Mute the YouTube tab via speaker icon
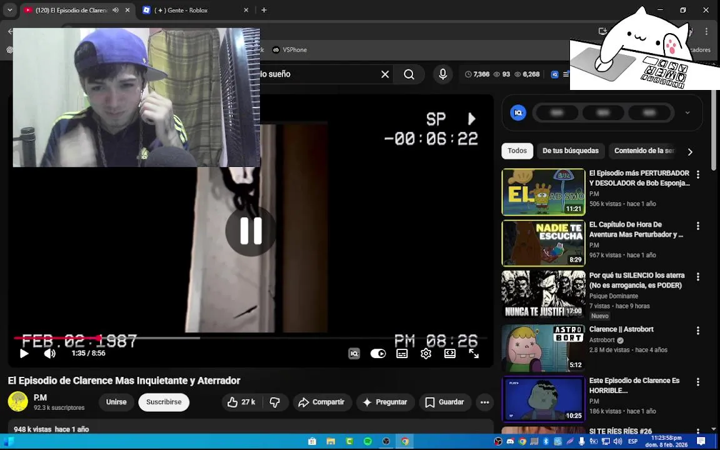The width and height of the screenshot is (720, 450). coord(115,10)
